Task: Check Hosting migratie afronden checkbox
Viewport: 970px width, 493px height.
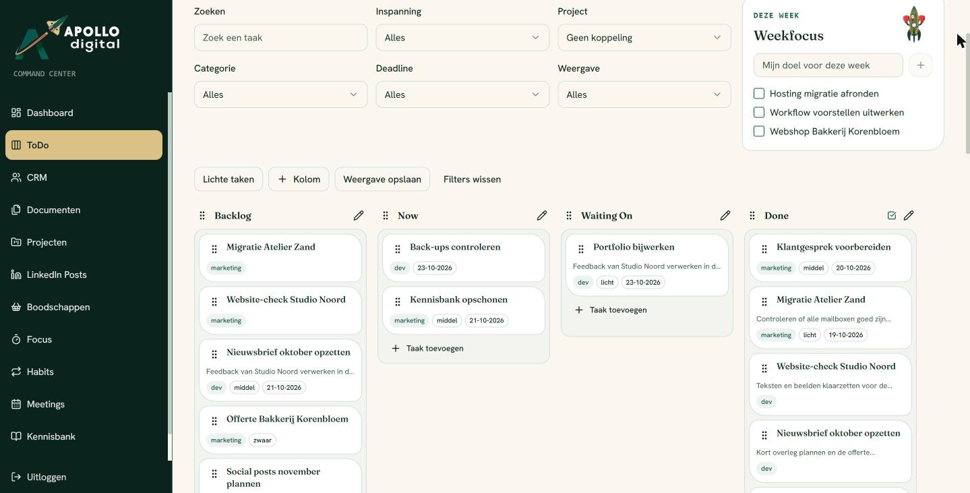Action: click(759, 94)
